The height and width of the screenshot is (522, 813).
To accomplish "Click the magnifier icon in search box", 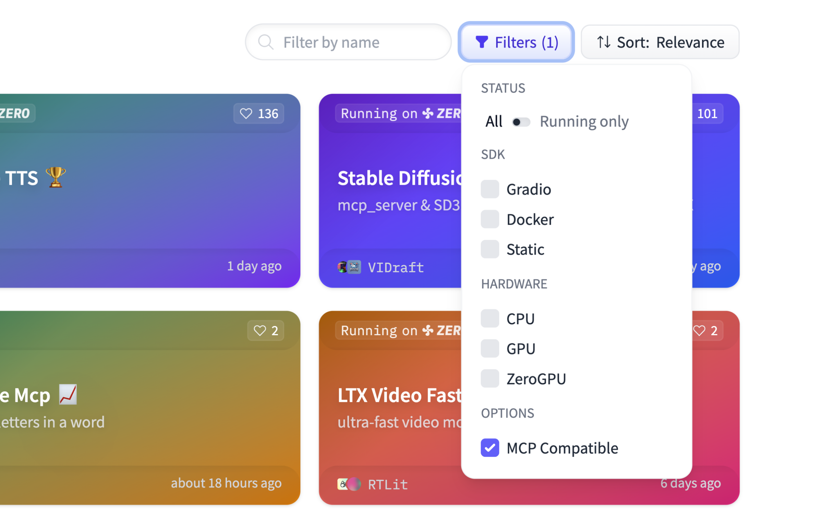I will tap(265, 42).
